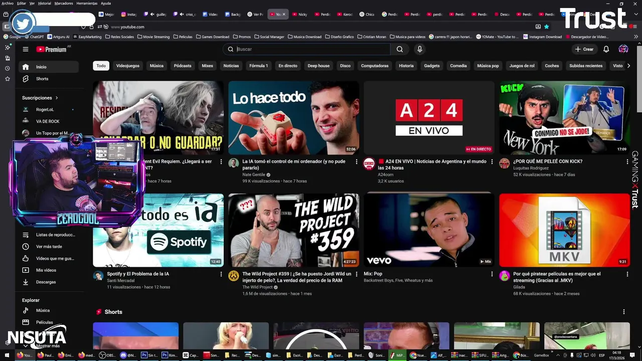Open Vídeos que me gustan
The image size is (642, 361).
(49, 258)
